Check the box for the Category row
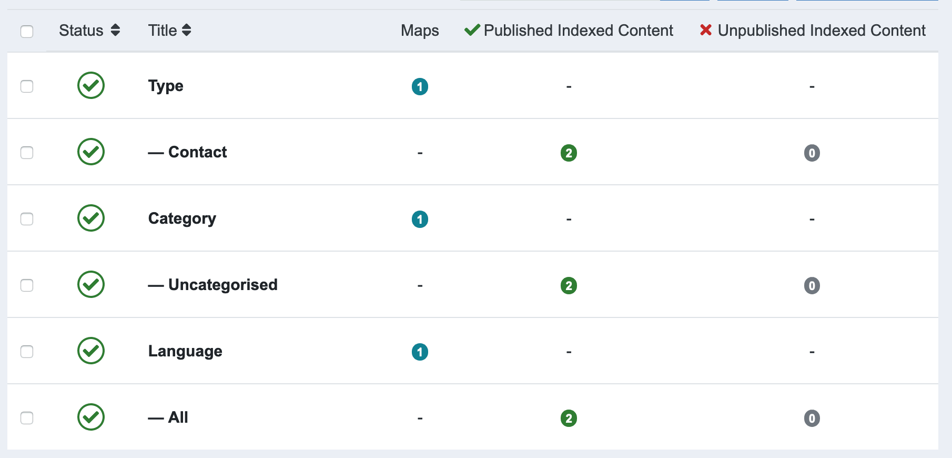952x458 pixels. pos(27,219)
